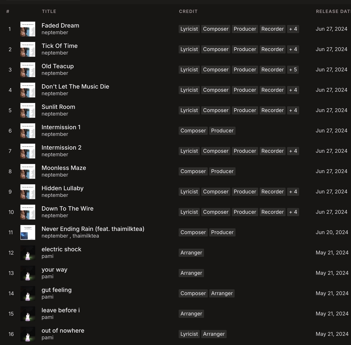351x345 pixels.
Task: Click Recorder tag on Sunlit Room
Action: pos(272,110)
